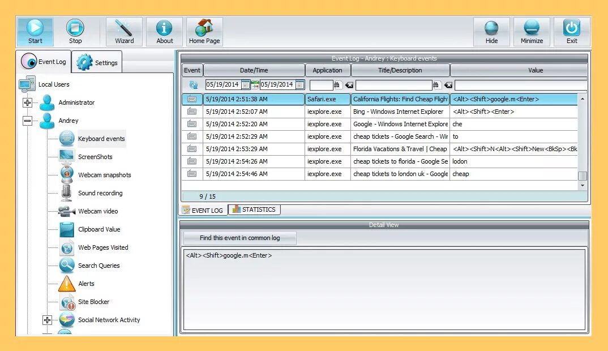Click the date range arrow icon between dates
Viewport: 608px width, 351px height.
[x=255, y=84]
